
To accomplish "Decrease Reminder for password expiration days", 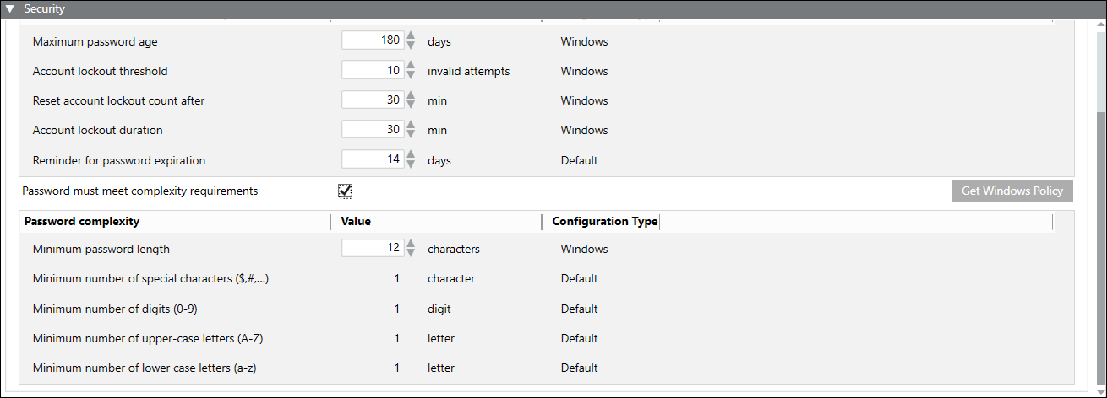I will [x=412, y=165].
